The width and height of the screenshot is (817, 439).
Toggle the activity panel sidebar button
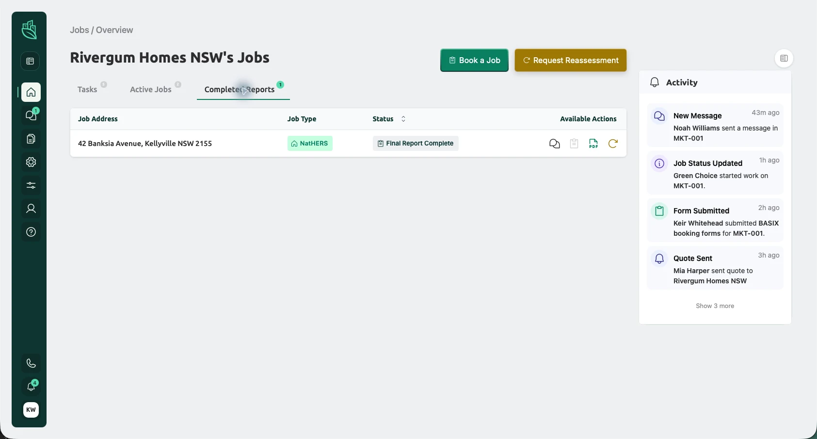784,58
